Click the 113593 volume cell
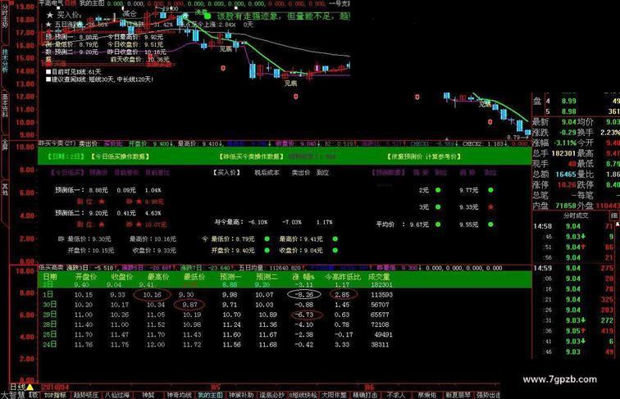This screenshot has width=620, height=399. tap(382, 295)
